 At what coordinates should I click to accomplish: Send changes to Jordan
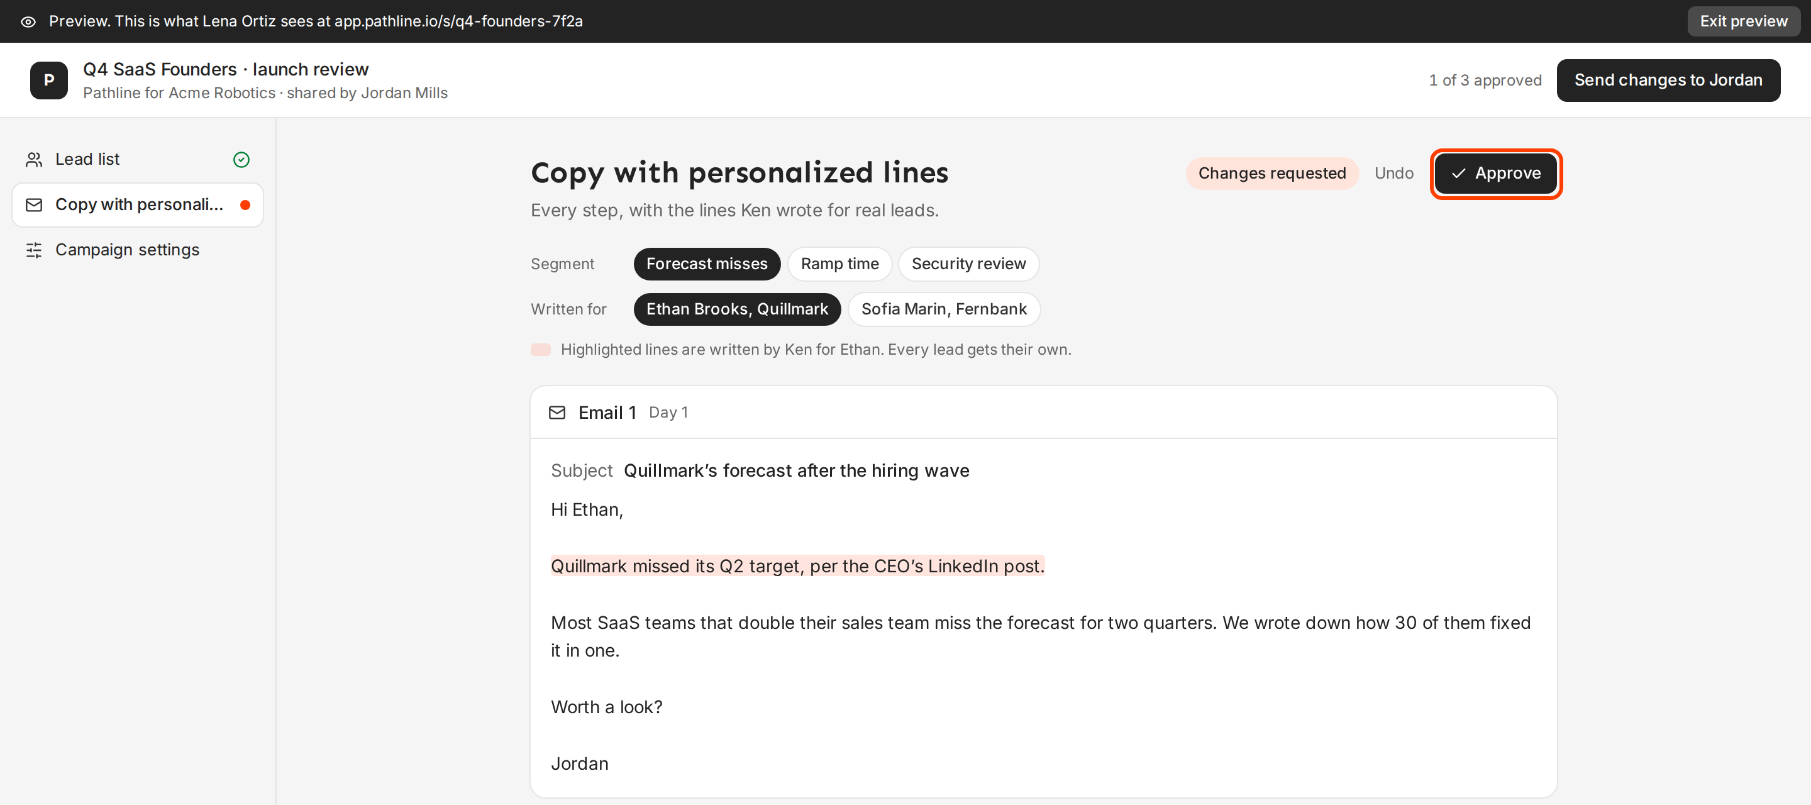click(x=1668, y=80)
